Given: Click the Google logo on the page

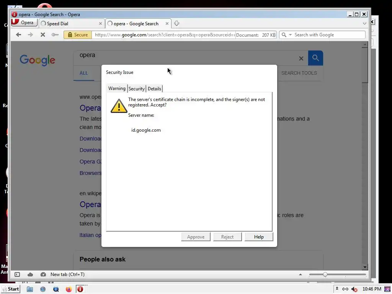Looking at the screenshot, I should 37,60.
